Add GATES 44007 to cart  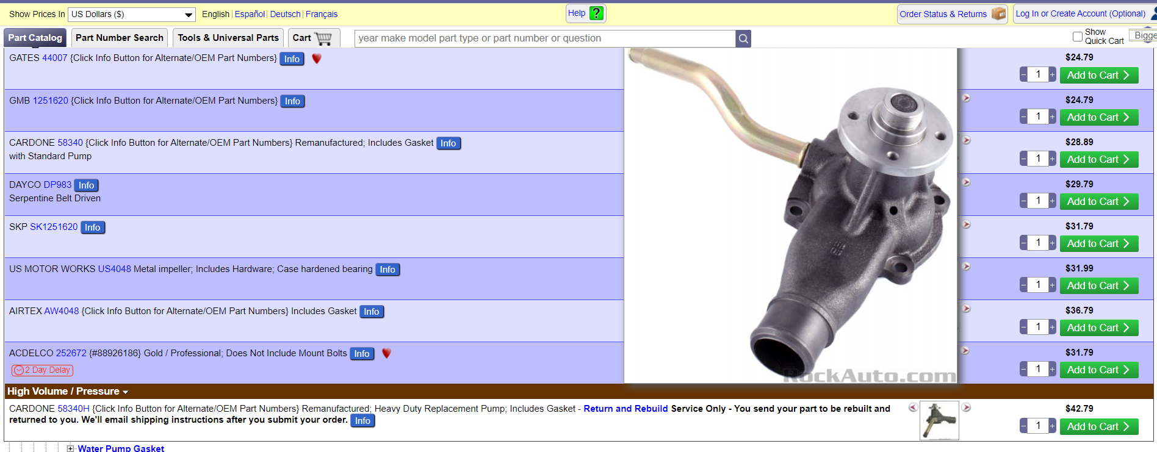pyautogui.click(x=1099, y=75)
